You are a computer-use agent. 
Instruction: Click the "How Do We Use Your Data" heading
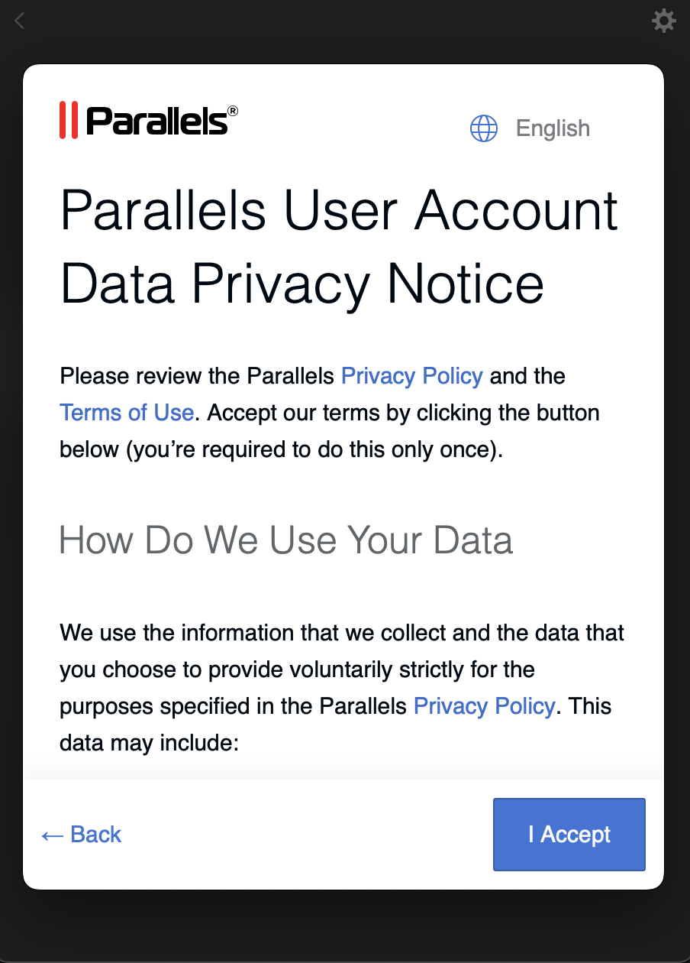(x=286, y=540)
